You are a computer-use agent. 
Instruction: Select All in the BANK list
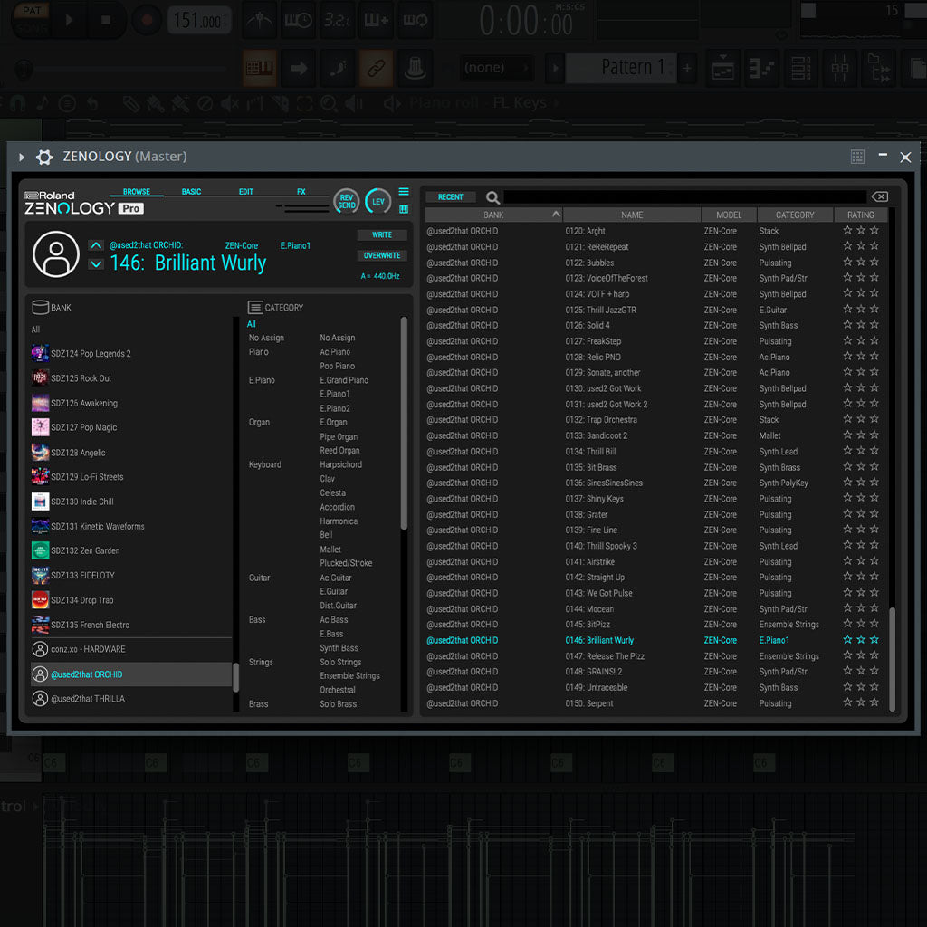(35, 330)
